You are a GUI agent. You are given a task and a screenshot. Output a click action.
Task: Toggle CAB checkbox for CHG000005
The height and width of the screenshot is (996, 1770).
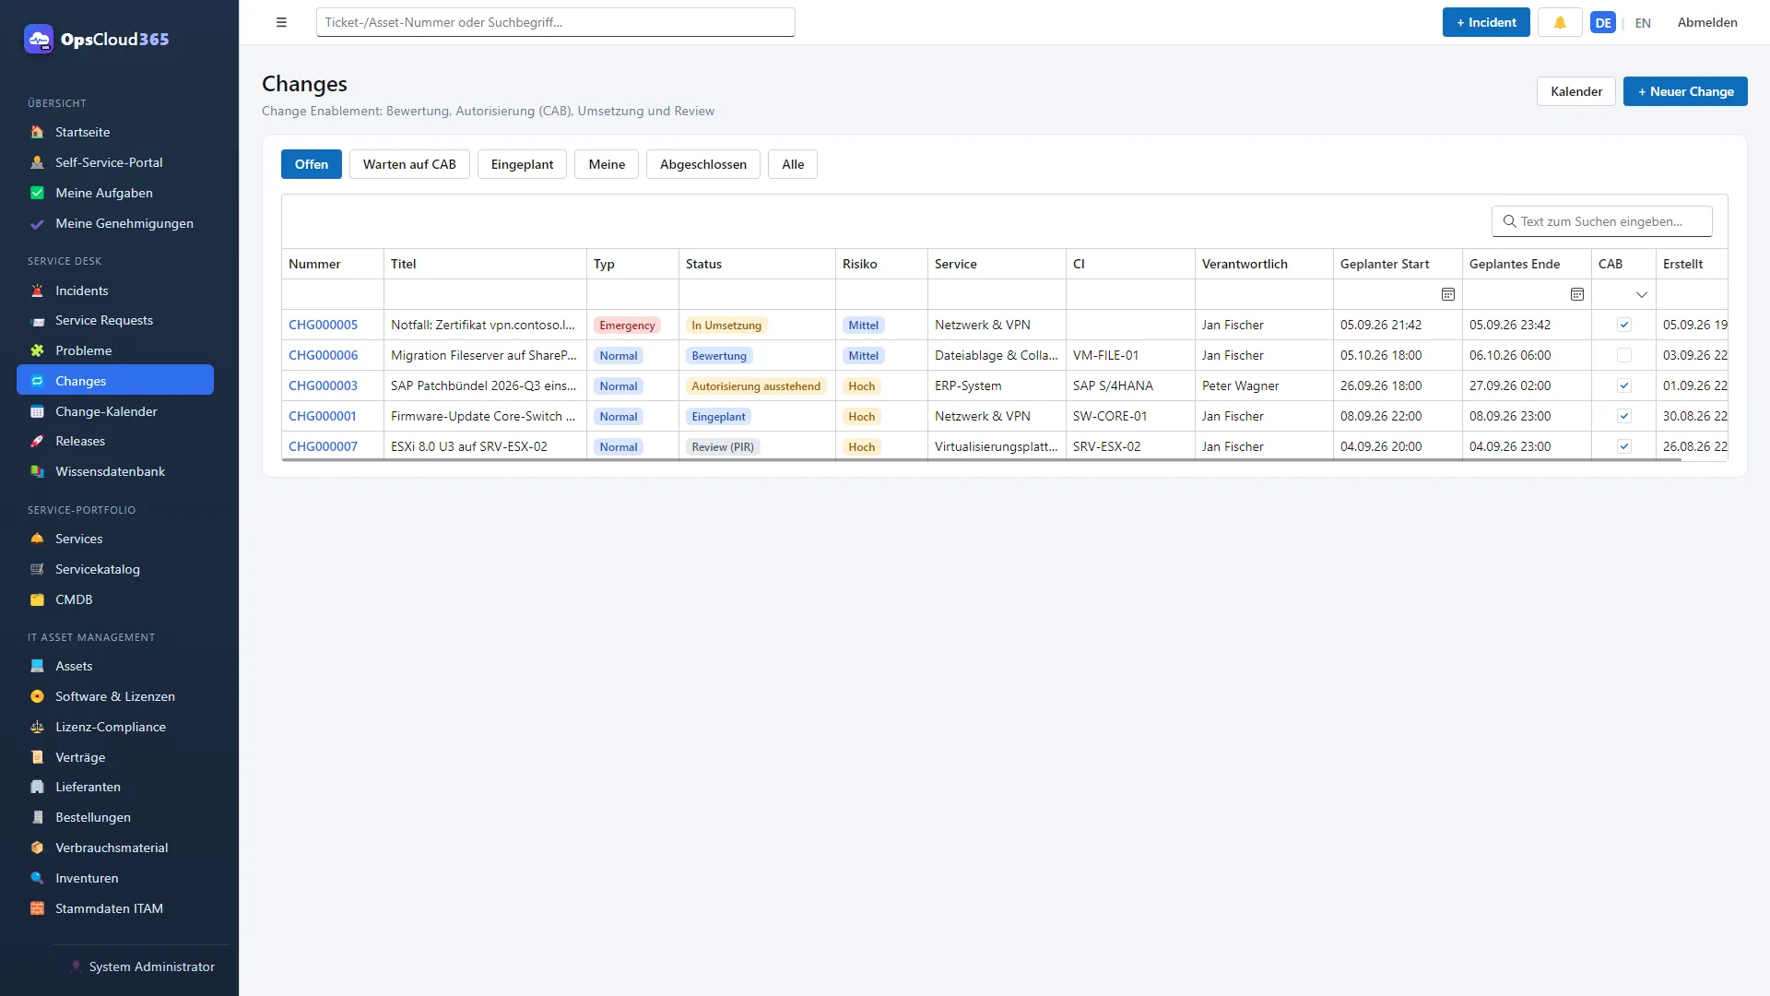tap(1624, 325)
